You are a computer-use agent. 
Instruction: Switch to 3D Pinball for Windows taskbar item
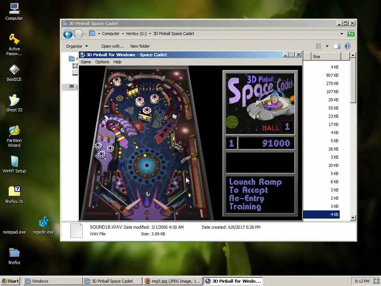click(x=233, y=281)
